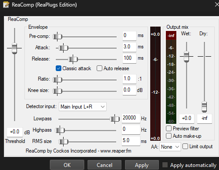Click the Attack slider handle
This screenshot has height=170, width=219.
63,48
